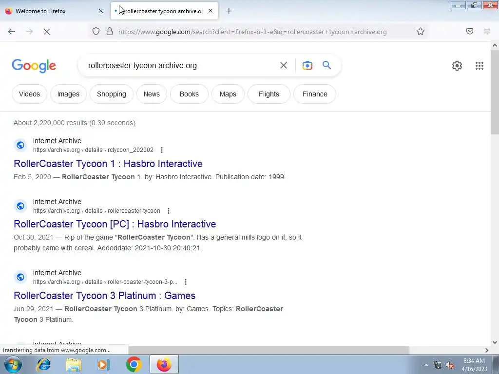
Task: Click archive.org roller-coaster-tycoon-3-p URL breadcrumb
Action: coord(105,282)
